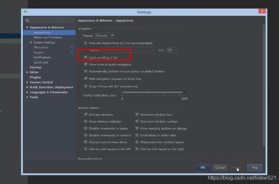Disable Cyclic scrolling in list
Image resolution: width=279 pixels, height=184 pixels.
(x=86, y=57)
